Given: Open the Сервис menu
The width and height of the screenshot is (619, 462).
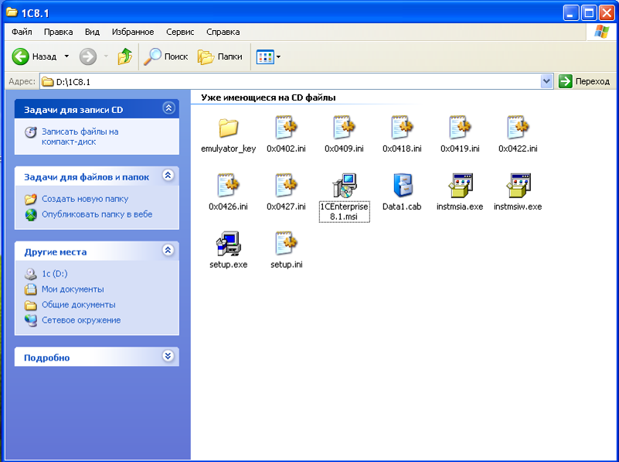Looking at the screenshot, I should coord(180,32).
